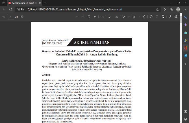Open the sidebar Games icon
The image size is (189, 123).
(186, 40)
